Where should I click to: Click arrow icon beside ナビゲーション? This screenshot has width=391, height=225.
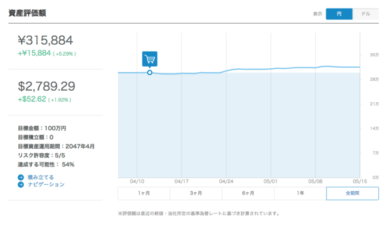coord(21,185)
